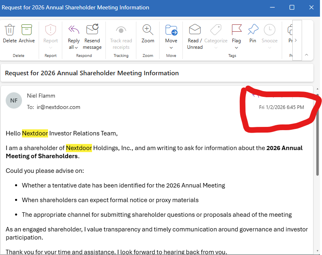Image resolution: width=322 pixels, height=255 pixels.
Task: Click the Zoom magnifier icon
Action: pyautogui.click(x=148, y=30)
